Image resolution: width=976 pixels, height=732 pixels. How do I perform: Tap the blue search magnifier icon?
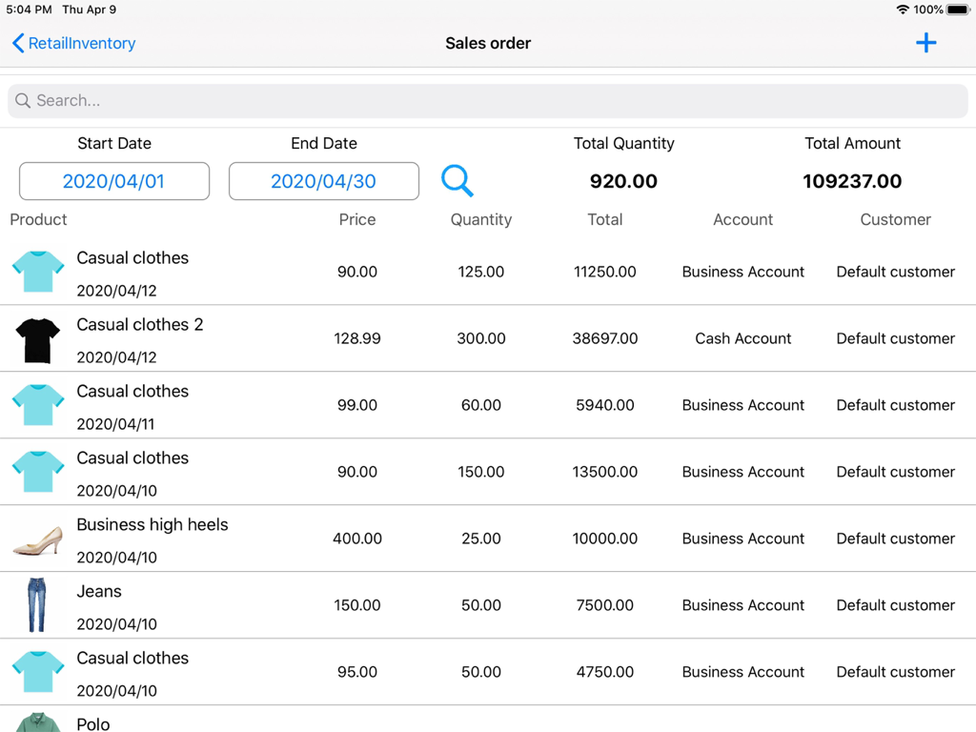(x=457, y=181)
